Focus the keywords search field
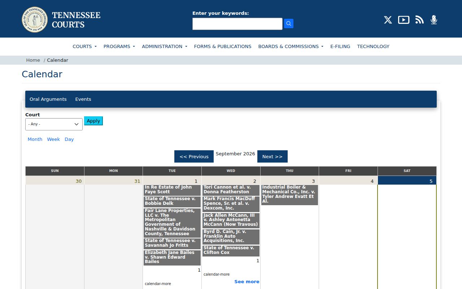Viewport: 462px width, 289px height. pos(237,24)
